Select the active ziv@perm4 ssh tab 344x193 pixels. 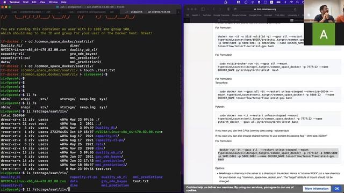[x=148, y=12]
